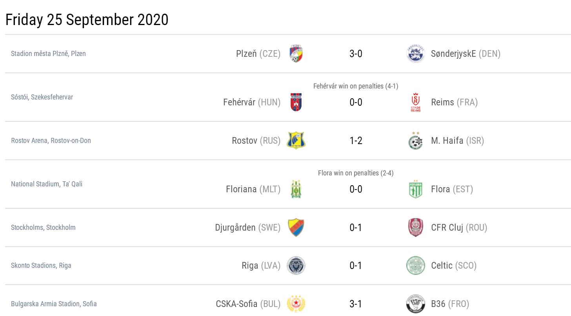Click the Maccabi Haifa crest
This screenshot has width=571, height=316.
[415, 141]
